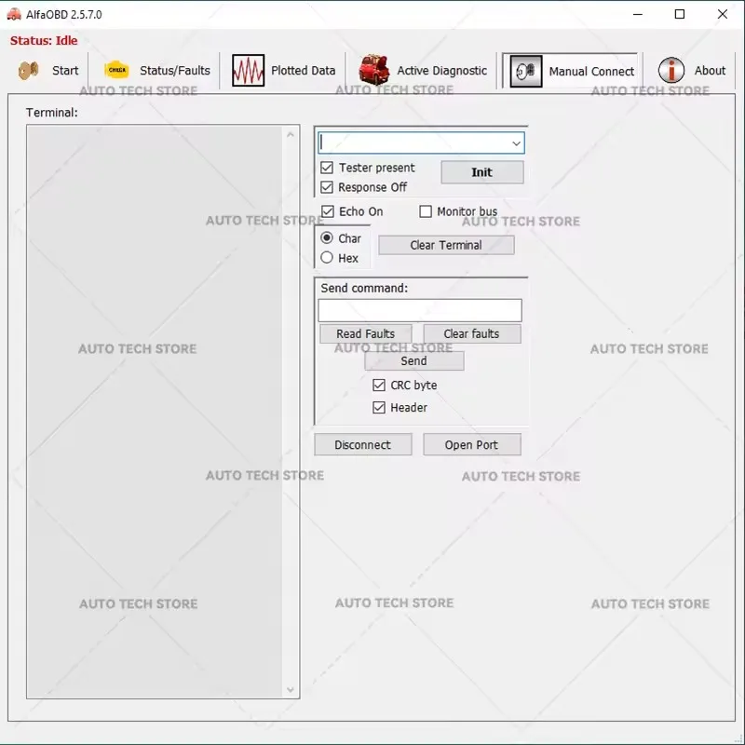Select the Manual Connect tab
Image resolution: width=745 pixels, height=745 pixels.
(x=570, y=71)
